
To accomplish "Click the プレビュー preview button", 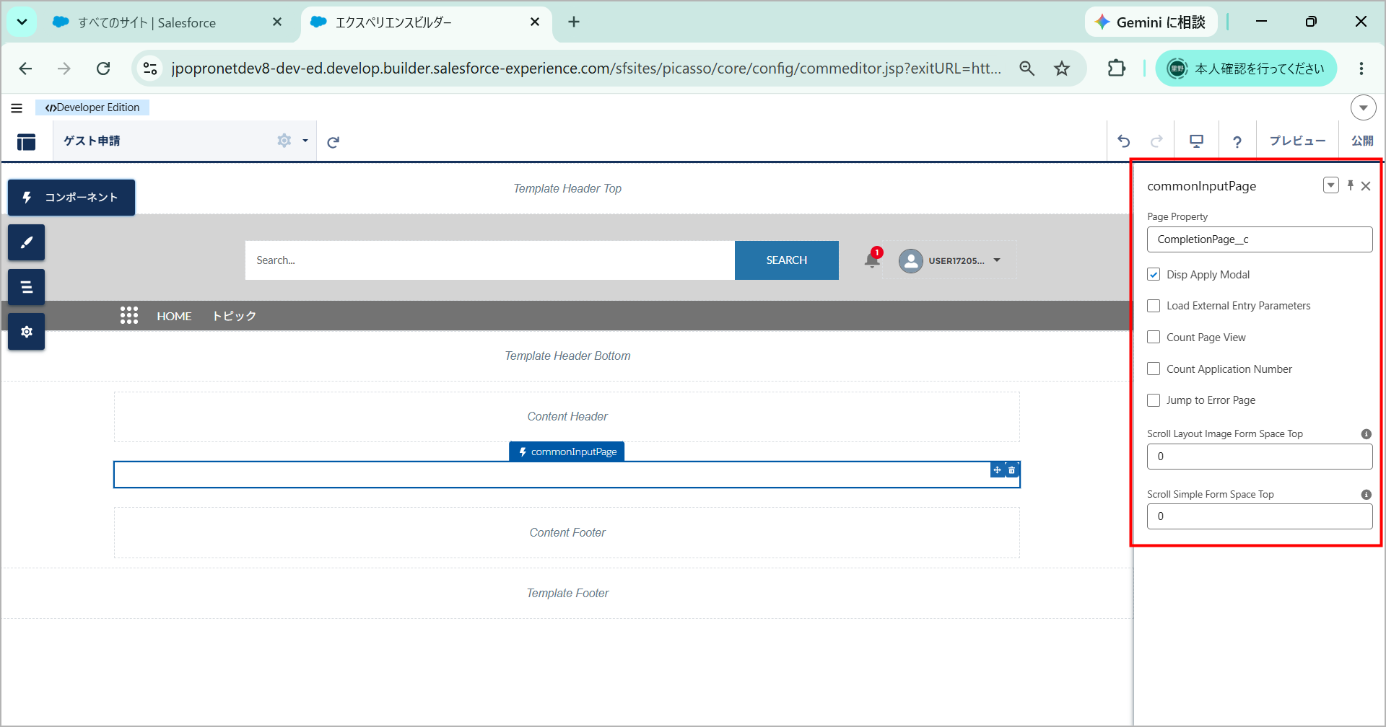I will pos(1297,141).
